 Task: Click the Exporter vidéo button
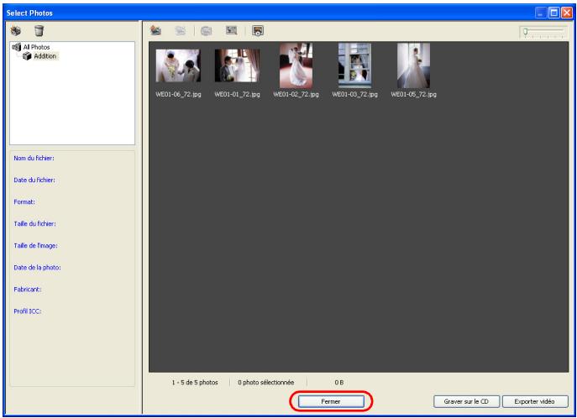(535, 401)
